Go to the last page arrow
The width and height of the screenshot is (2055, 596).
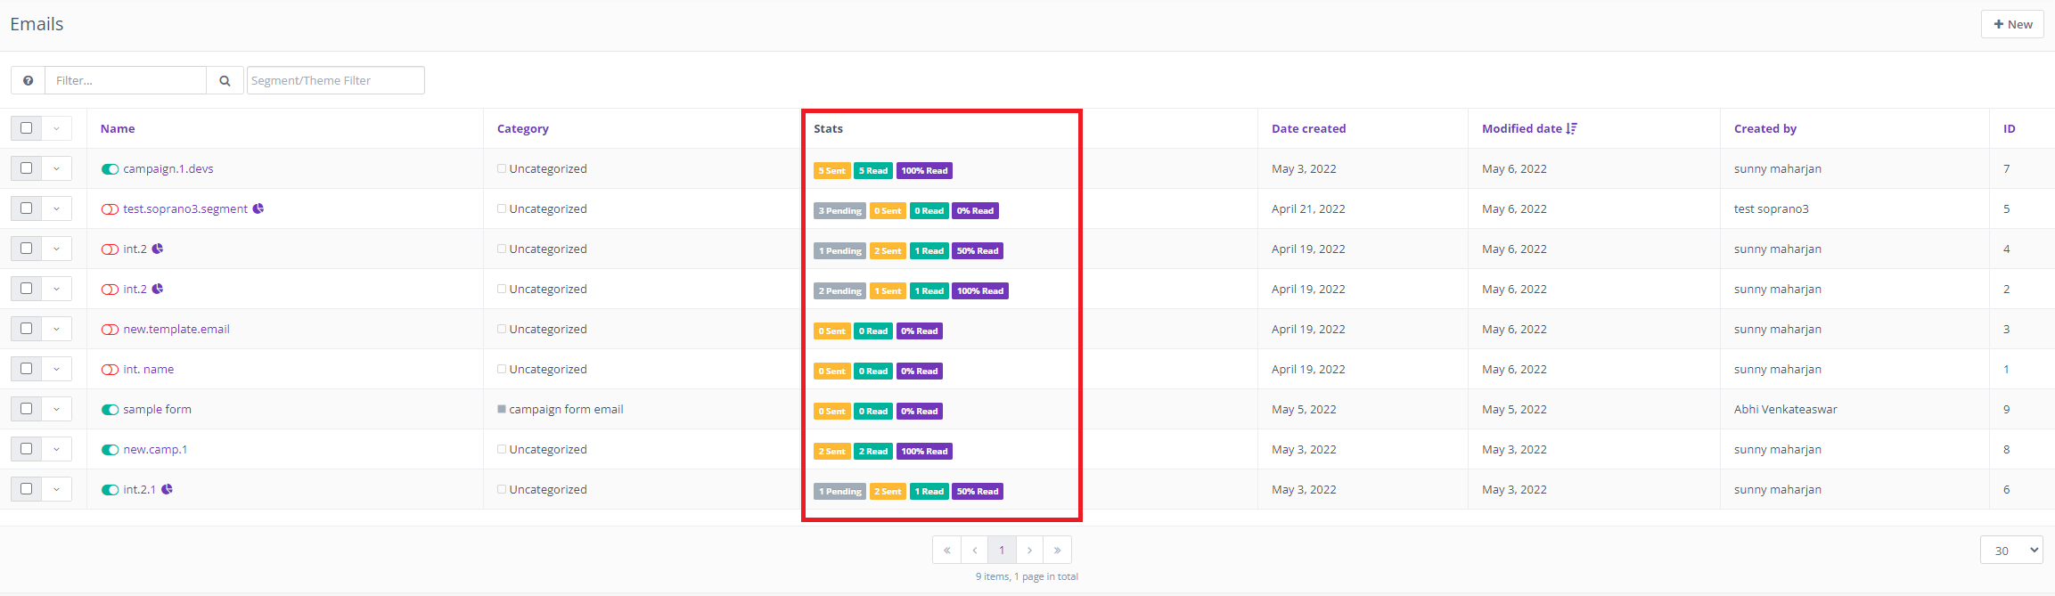coord(1057,550)
